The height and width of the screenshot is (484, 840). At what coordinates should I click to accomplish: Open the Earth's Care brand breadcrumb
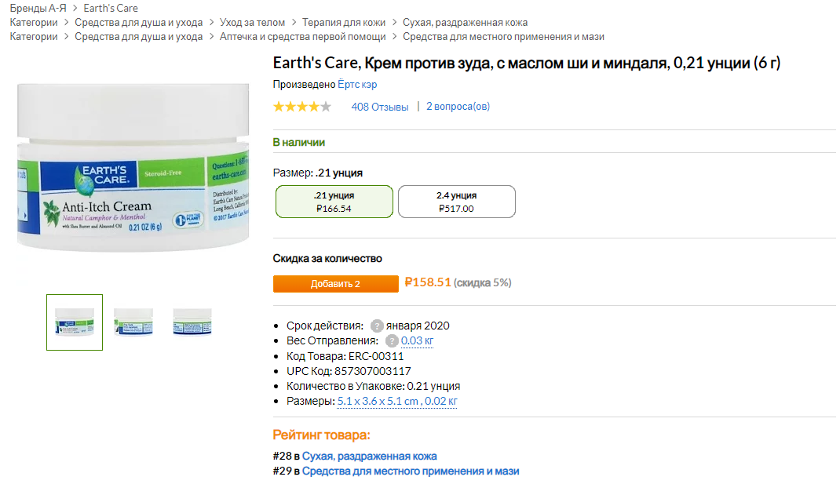click(x=111, y=9)
